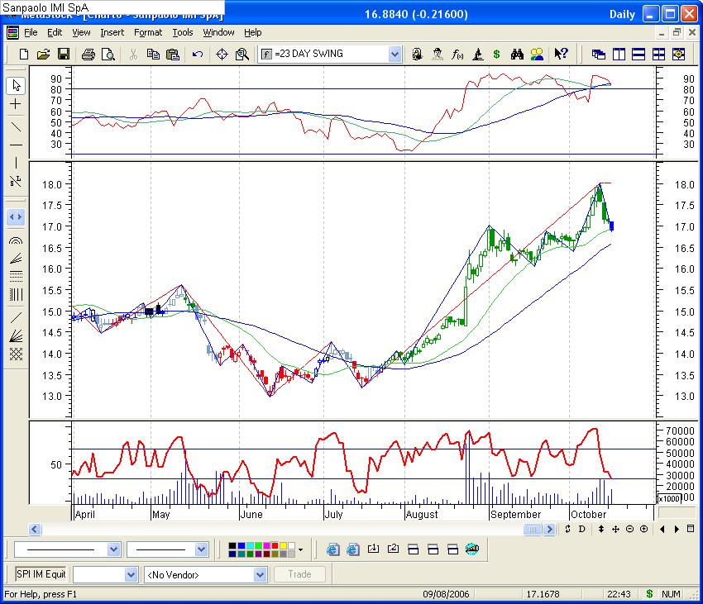
Task: Select the Fibonacci arcs drawing tool
Action: click(16, 240)
